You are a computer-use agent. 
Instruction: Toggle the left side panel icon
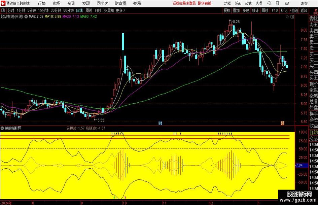click(x=3, y=10)
